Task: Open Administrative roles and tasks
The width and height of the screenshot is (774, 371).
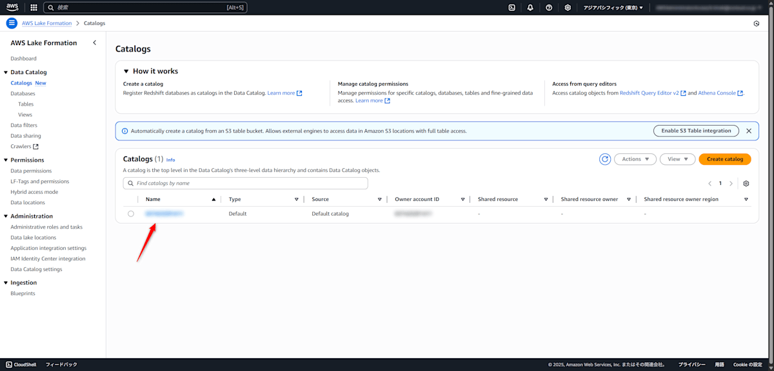Action: (x=46, y=227)
